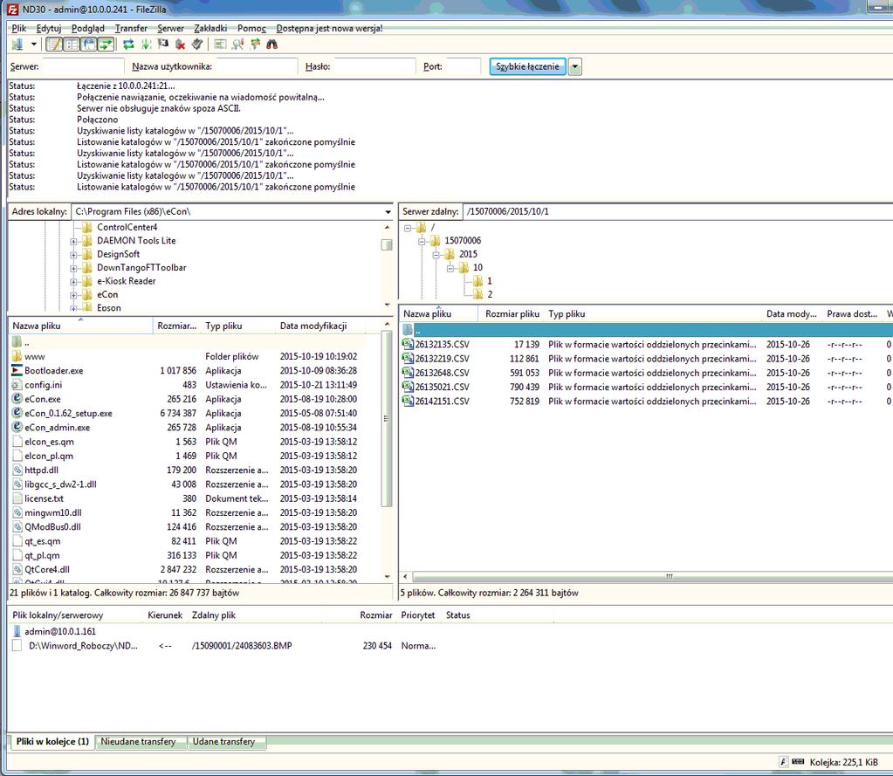Screen dimensions: 893x776
Task: Expand the e-Kiosk Reader folder node
Action: pos(73,282)
